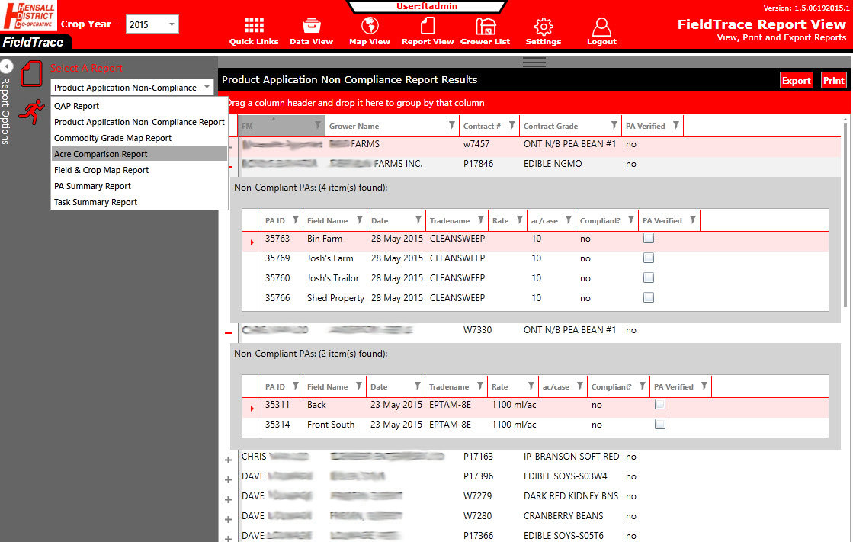
Task: Filter ac/case column in first subgrid
Action: point(568,220)
